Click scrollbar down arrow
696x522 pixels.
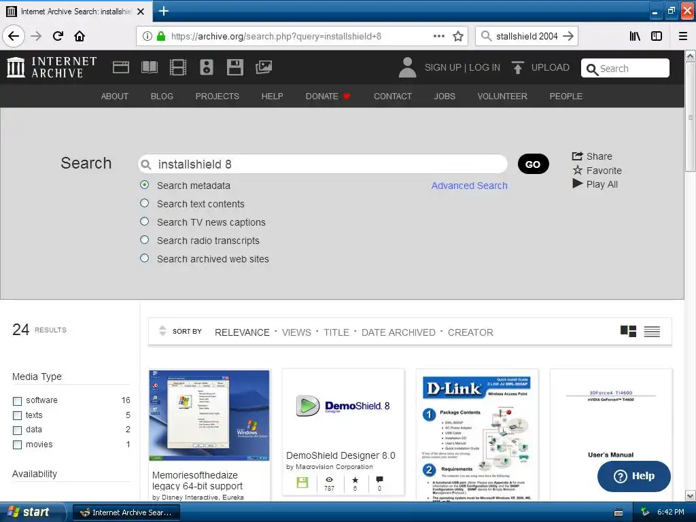tap(691, 495)
